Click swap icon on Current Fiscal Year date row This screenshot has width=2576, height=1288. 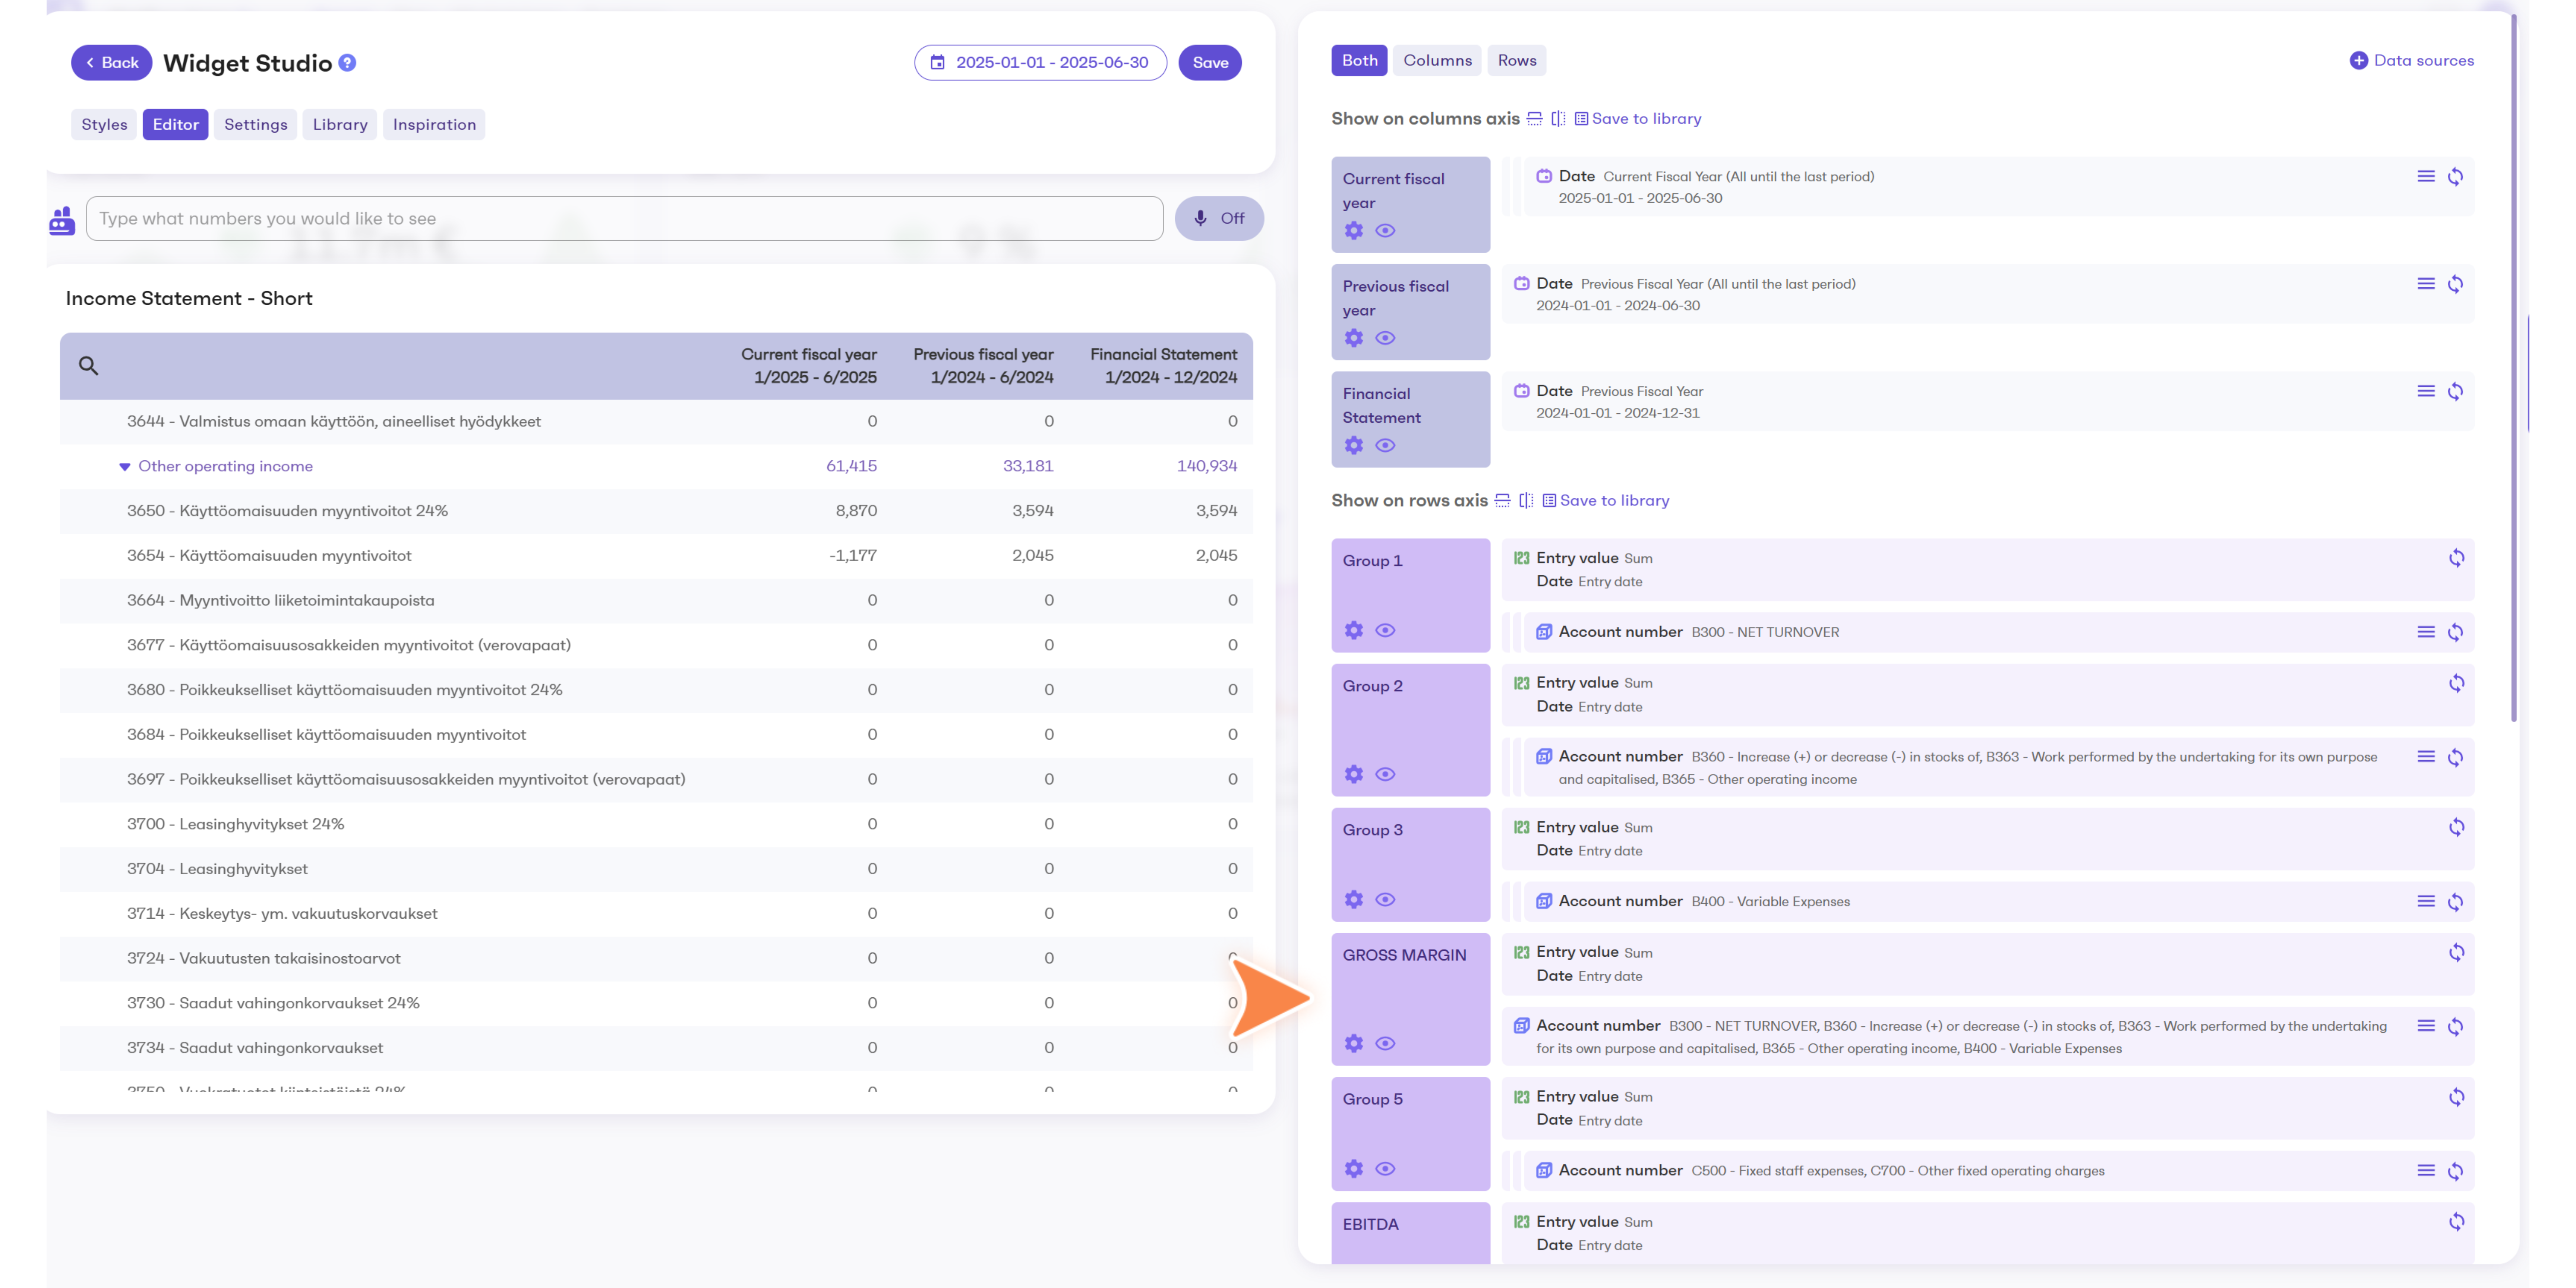click(2455, 177)
